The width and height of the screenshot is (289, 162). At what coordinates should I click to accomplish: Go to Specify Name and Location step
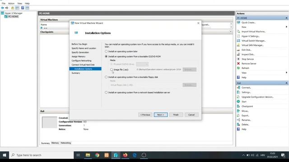tap(84, 48)
